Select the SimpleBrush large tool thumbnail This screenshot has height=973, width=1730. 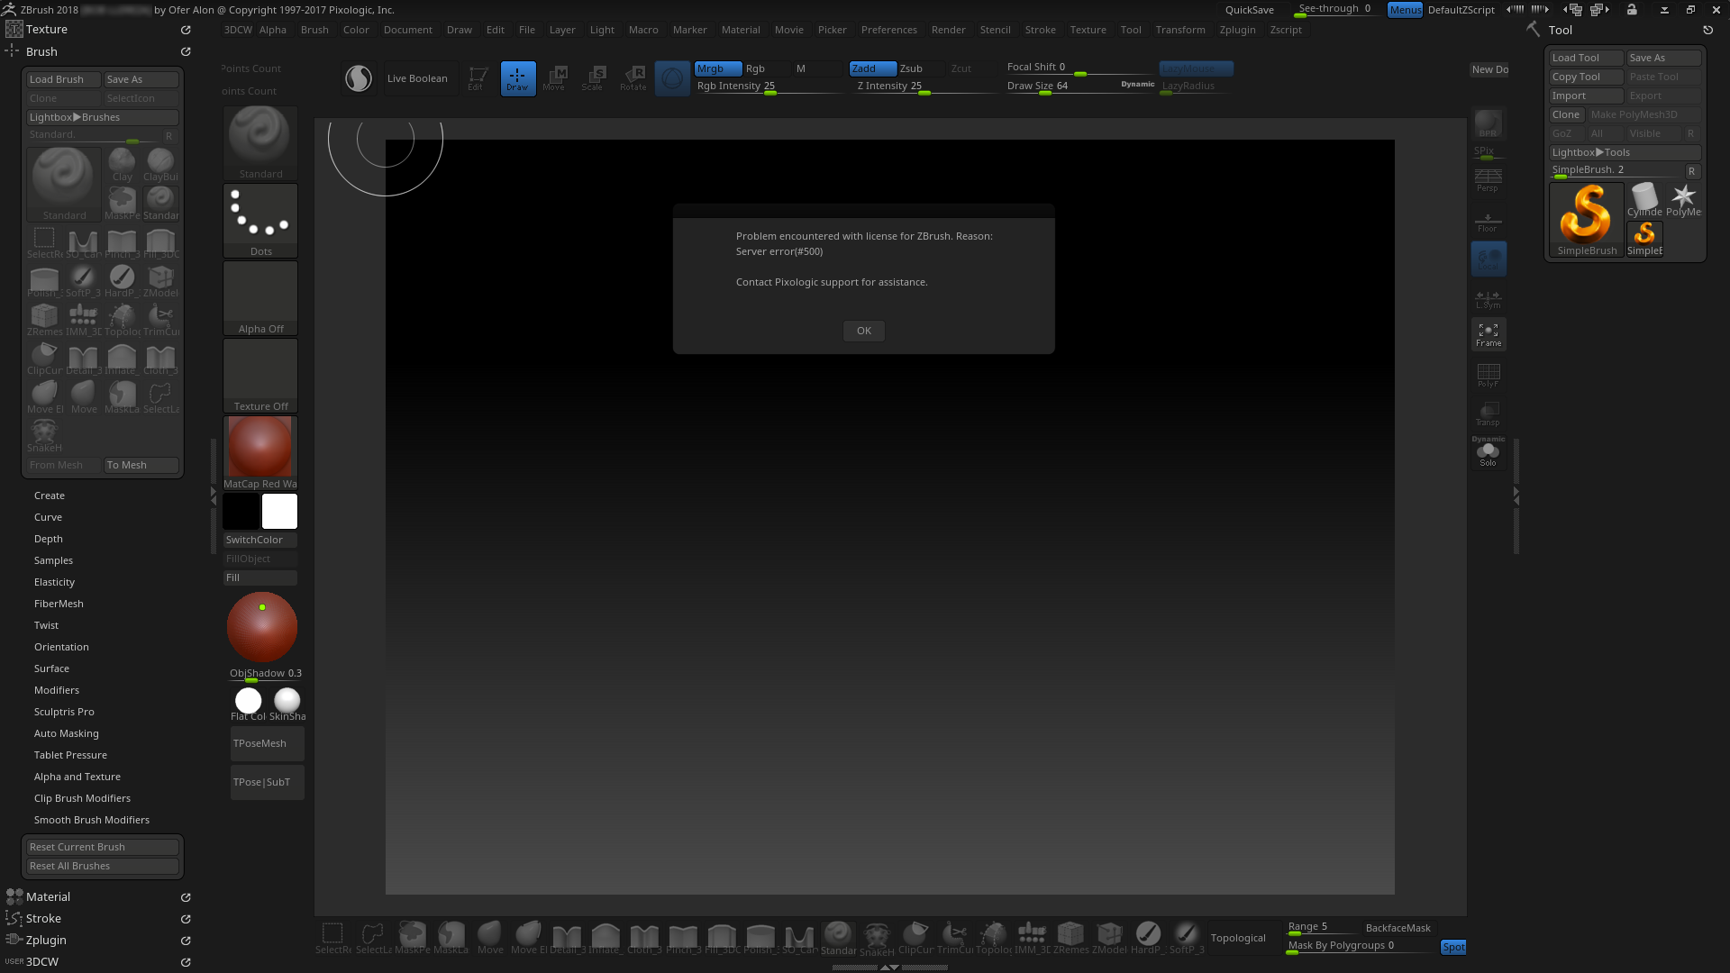click(1587, 221)
